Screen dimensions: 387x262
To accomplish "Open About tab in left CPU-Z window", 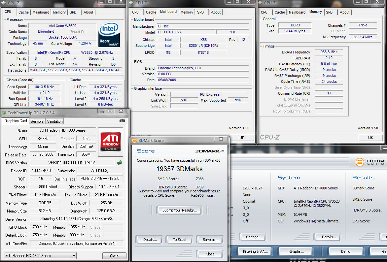I will (88, 12).
